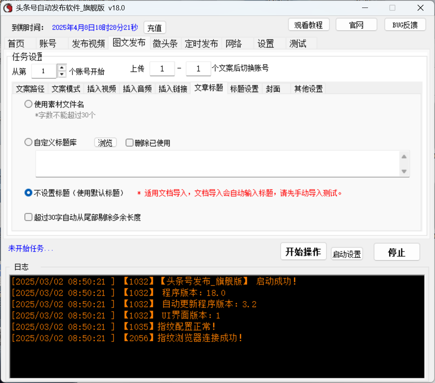Decrease starting account number with down arrow
This screenshot has width=435, height=383.
(x=62, y=75)
